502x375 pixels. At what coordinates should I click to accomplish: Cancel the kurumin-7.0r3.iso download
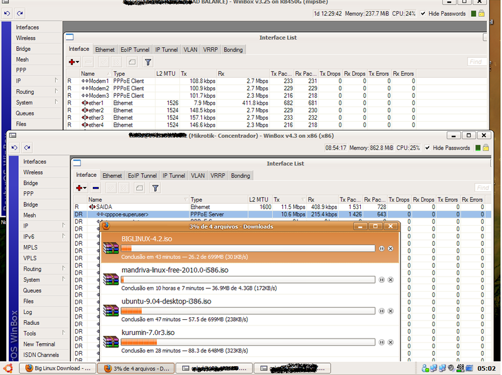click(x=390, y=342)
